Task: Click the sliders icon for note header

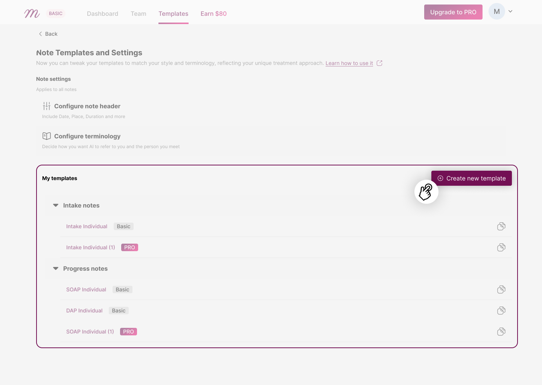Action: [47, 106]
